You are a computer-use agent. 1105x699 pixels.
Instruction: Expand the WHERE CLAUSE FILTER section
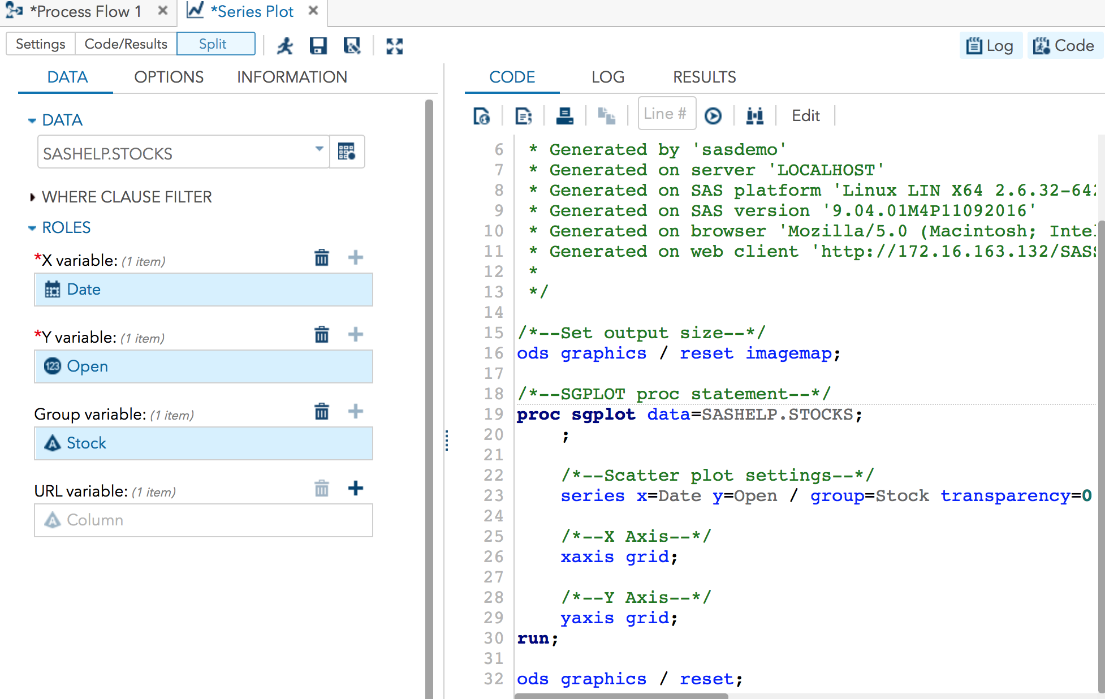(127, 197)
